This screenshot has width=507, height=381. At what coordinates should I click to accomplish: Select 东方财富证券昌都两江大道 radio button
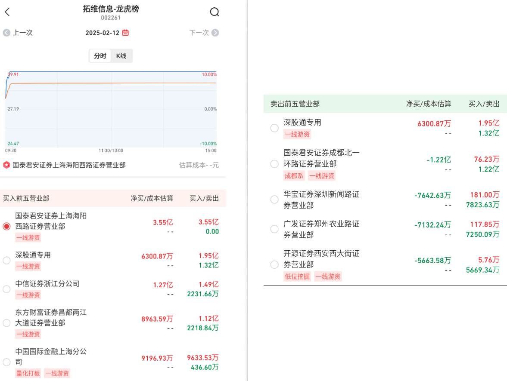click(6, 323)
